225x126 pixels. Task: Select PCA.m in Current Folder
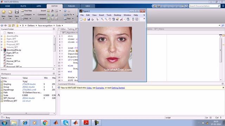pyautogui.click(x=9, y=64)
